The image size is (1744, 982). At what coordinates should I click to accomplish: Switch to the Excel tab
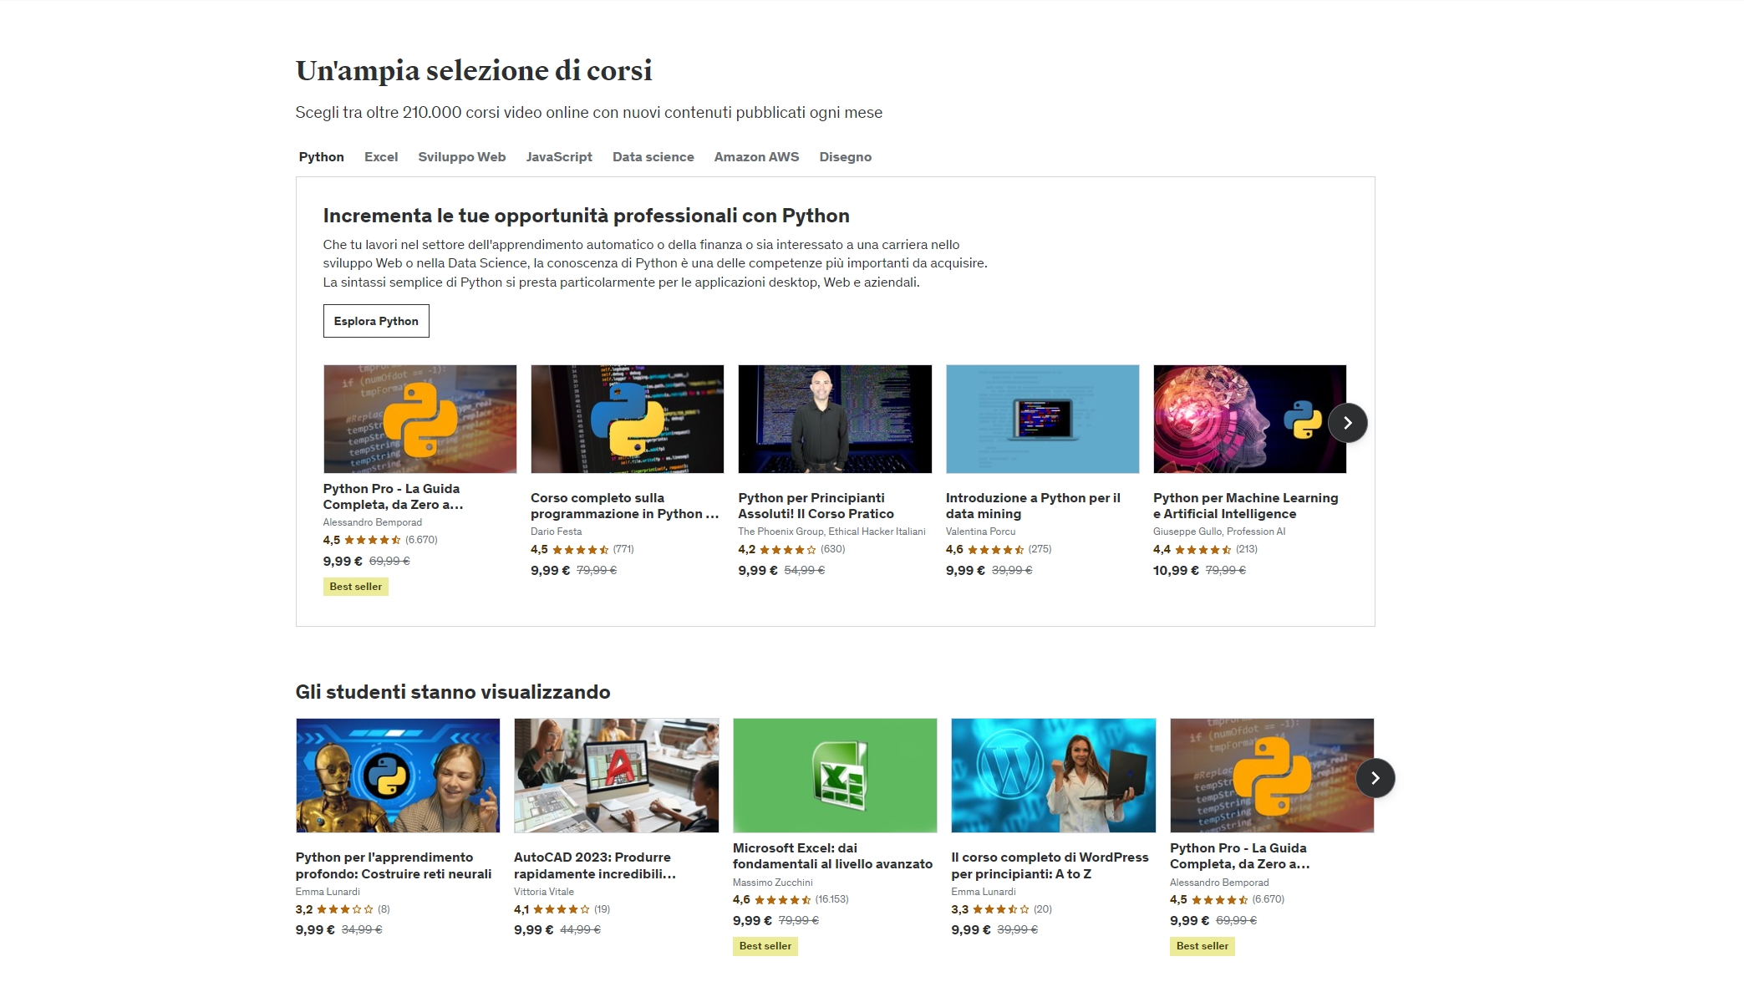click(x=381, y=157)
